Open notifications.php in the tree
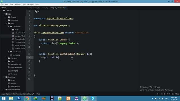 point(16,68)
